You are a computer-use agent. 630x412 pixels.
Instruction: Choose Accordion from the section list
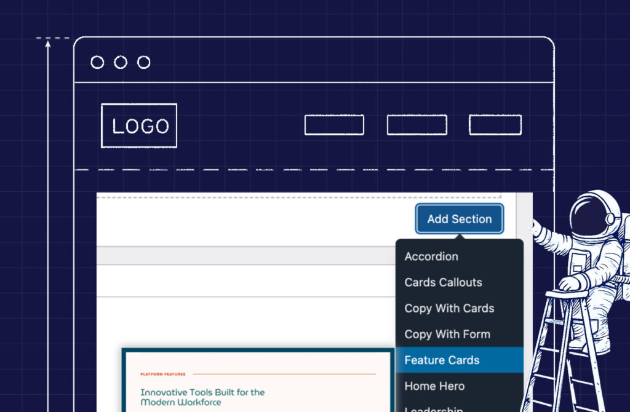click(x=431, y=256)
